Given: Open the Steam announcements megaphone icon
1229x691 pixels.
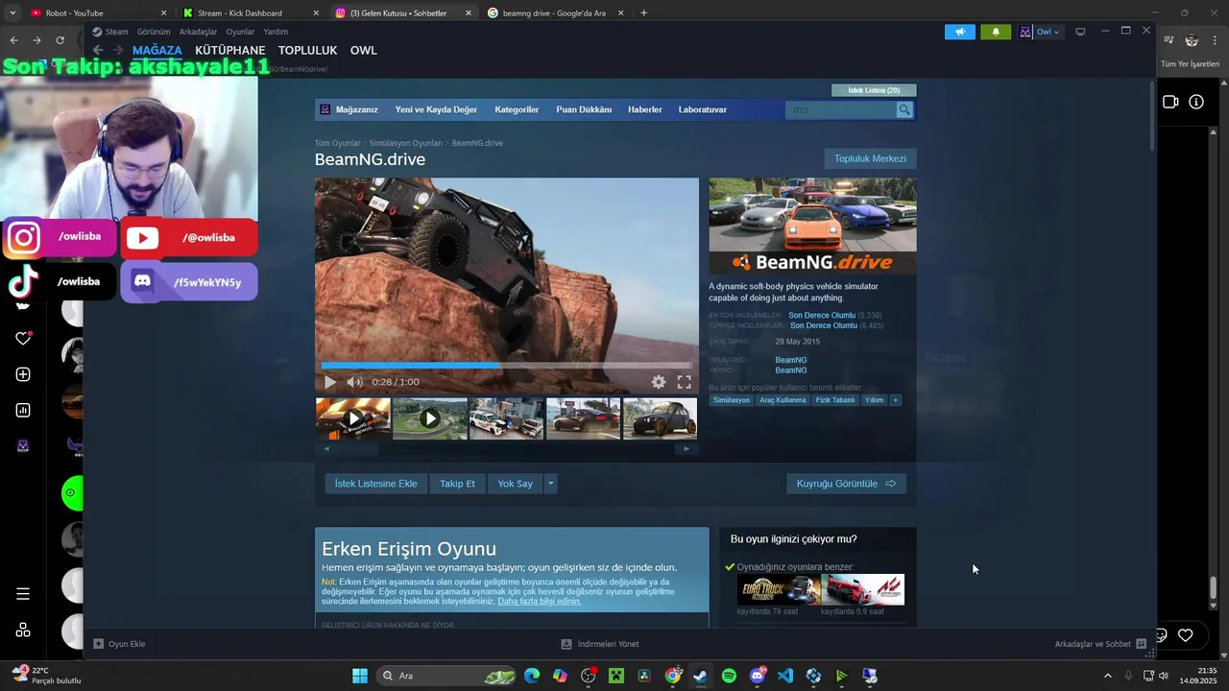Looking at the screenshot, I should coord(959,32).
